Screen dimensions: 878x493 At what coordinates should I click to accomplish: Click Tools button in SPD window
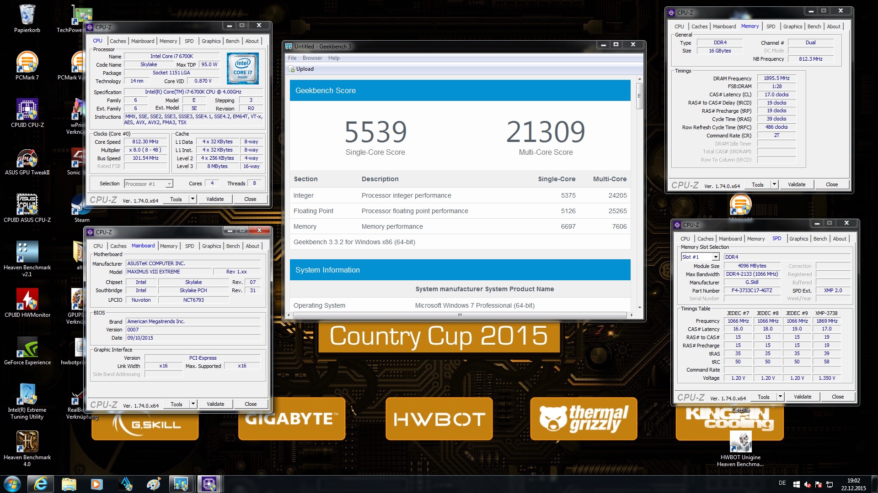763,397
